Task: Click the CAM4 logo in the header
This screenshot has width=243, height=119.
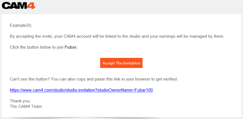Action: click(18, 6)
